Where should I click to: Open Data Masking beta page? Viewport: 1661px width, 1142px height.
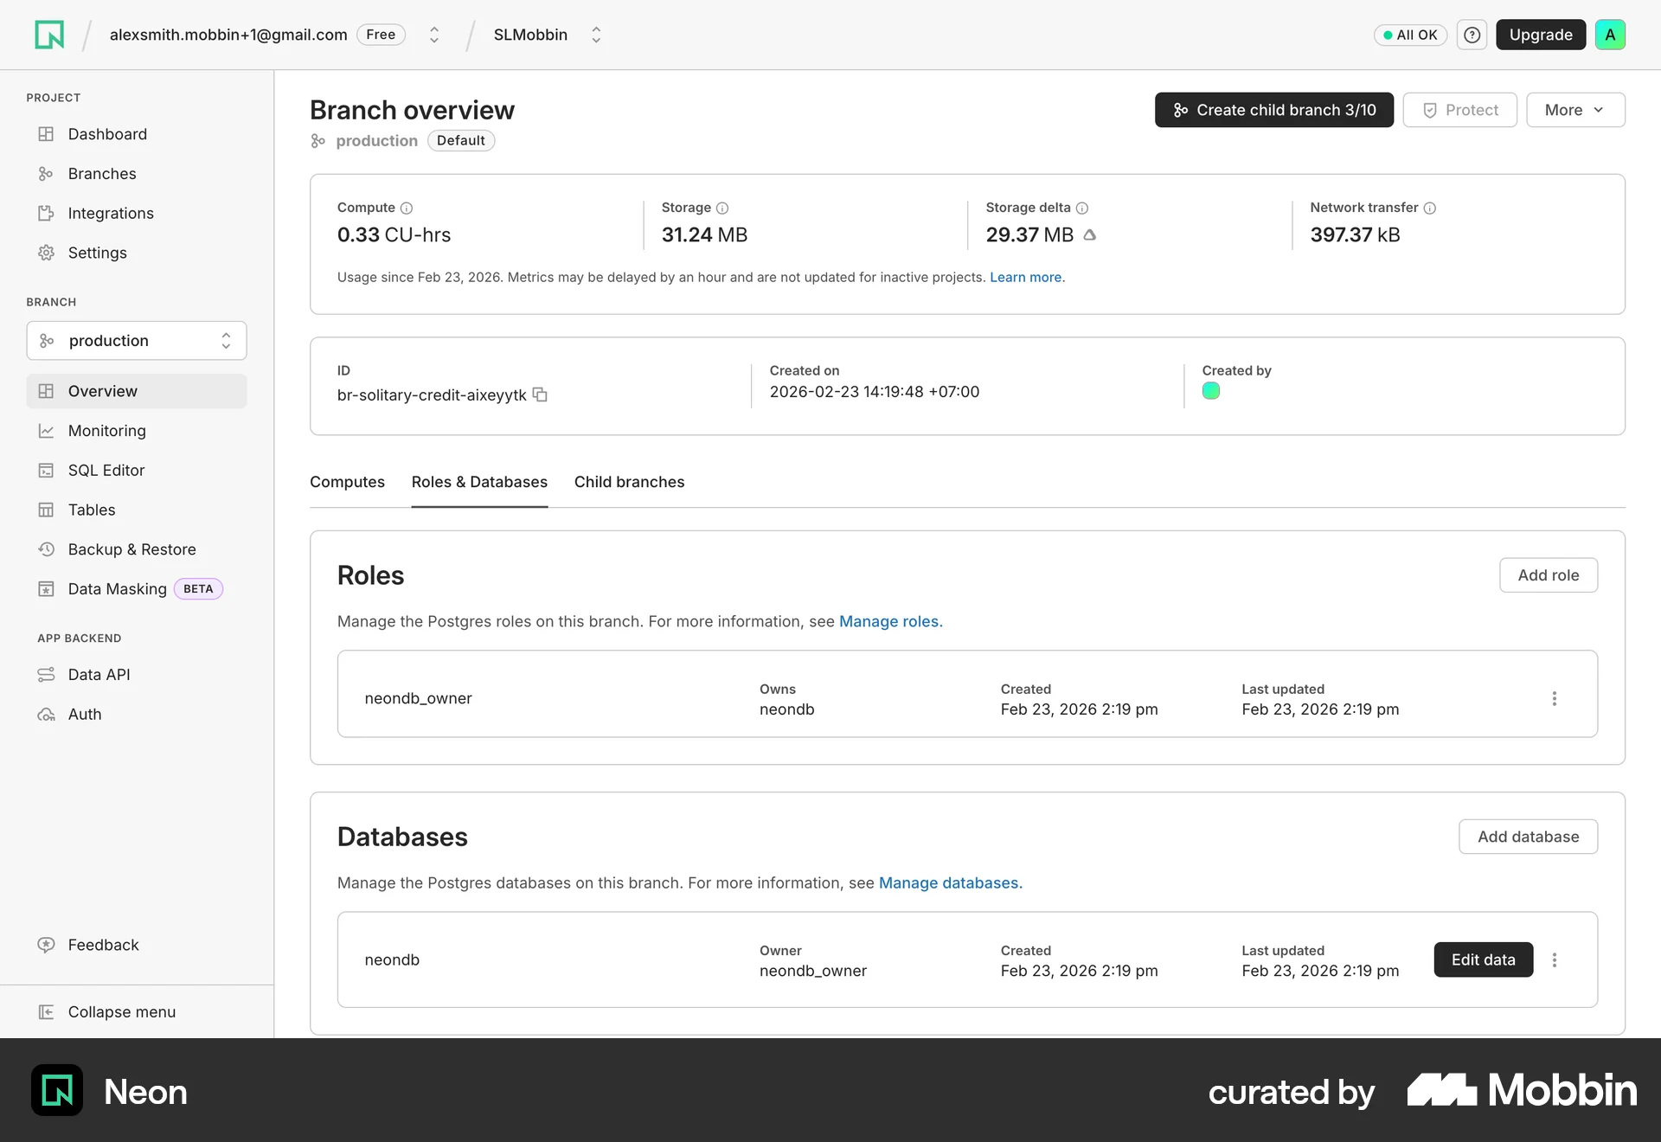[x=137, y=589]
